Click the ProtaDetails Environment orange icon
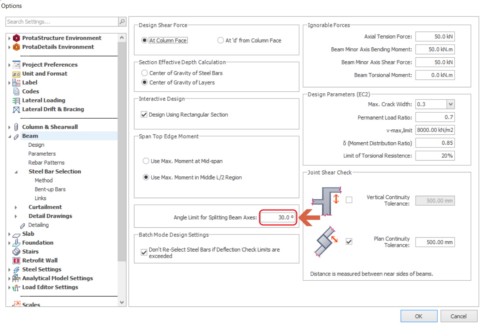This screenshot has height=325, width=480. tap(16, 47)
